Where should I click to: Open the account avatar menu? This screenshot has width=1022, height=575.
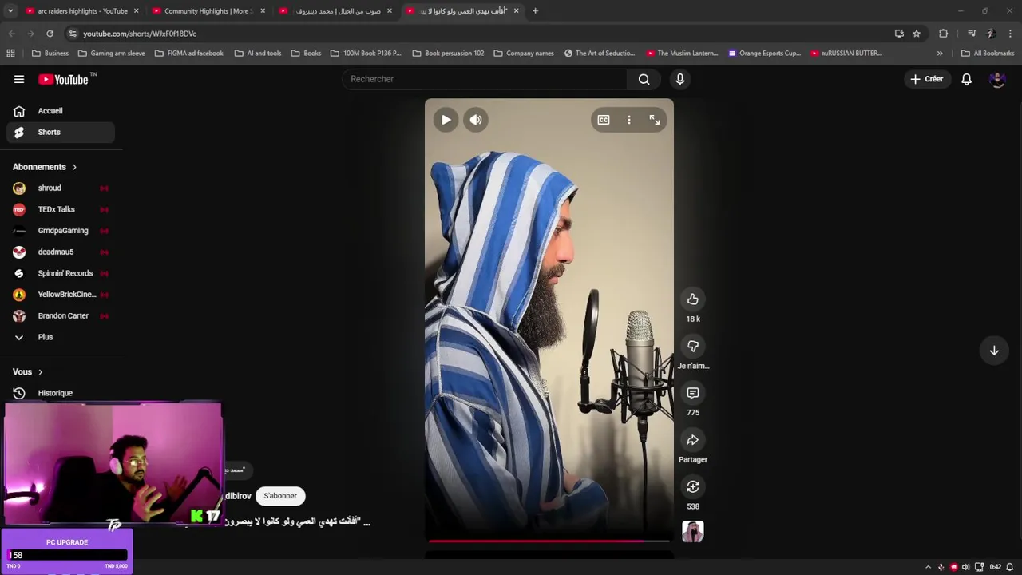(996, 79)
